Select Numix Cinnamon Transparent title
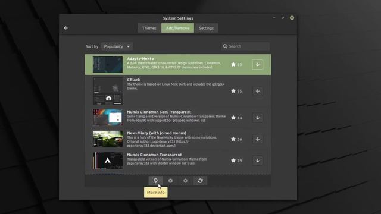 154,155
